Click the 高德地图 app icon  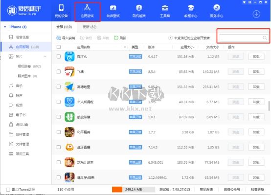pos(69,87)
